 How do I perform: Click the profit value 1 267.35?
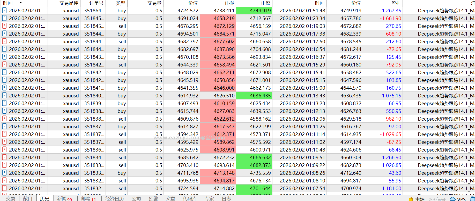coord(391,11)
